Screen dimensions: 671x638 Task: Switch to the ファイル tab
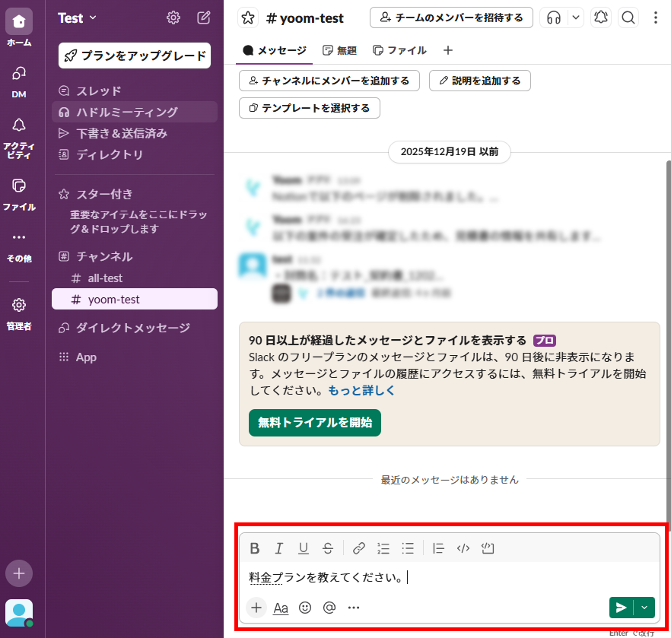399,50
